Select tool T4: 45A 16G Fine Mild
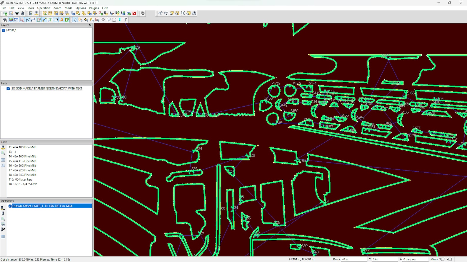 point(22,156)
